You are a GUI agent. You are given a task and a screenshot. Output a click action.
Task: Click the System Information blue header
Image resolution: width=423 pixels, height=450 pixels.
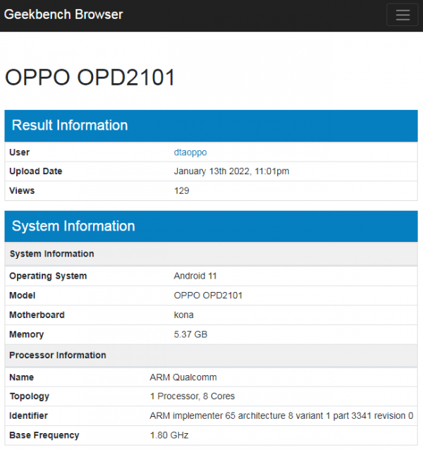coord(211,226)
